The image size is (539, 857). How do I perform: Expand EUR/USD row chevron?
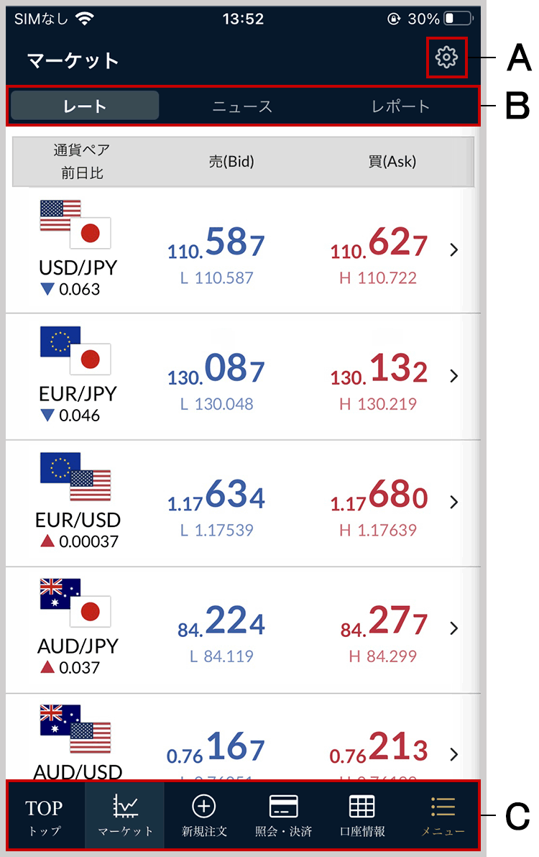[453, 503]
